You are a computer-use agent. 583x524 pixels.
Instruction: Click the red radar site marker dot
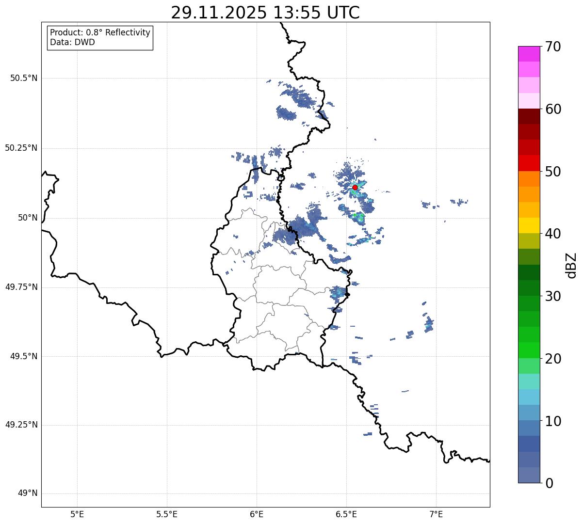(355, 187)
